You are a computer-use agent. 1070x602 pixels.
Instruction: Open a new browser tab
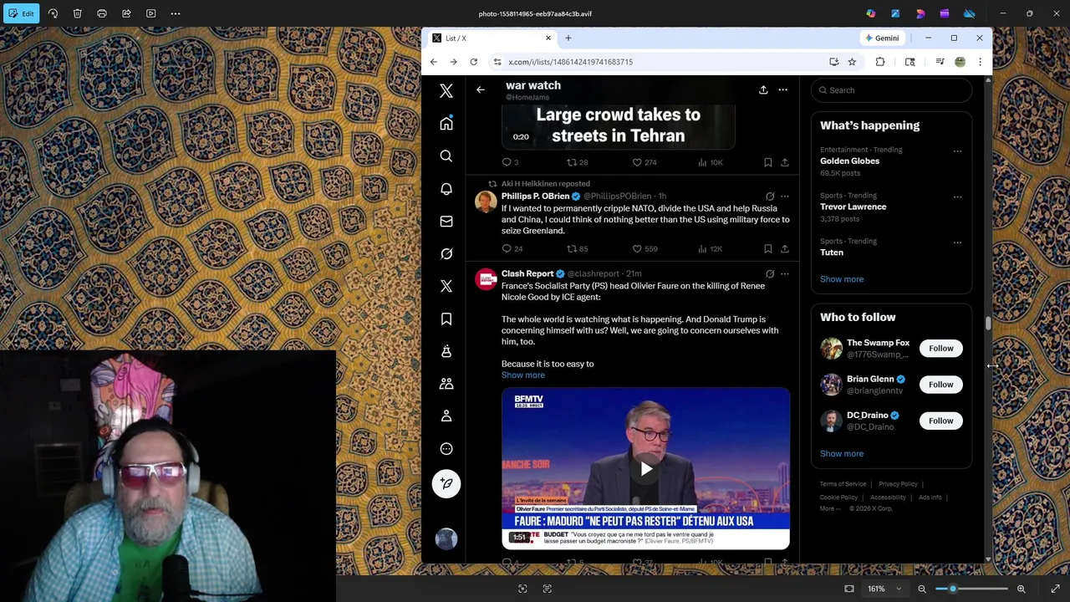tap(568, 38)
